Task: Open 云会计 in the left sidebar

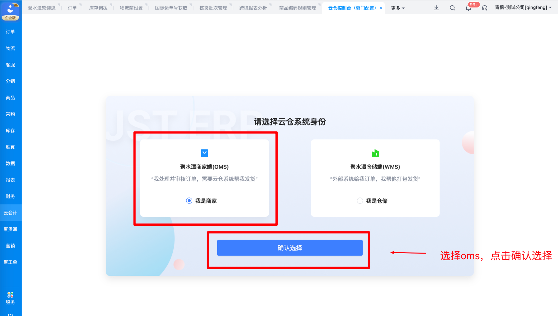Action: point(10,213)
